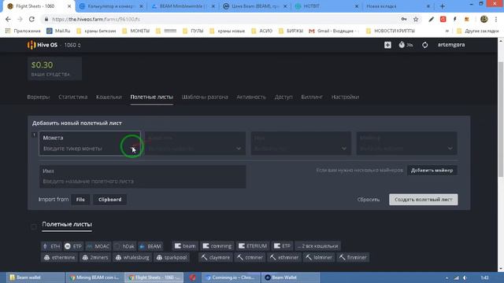Screen dimensions: 504x283
Task: Filter by the ethermine pool tag
Action: click(x=60, y=258)
